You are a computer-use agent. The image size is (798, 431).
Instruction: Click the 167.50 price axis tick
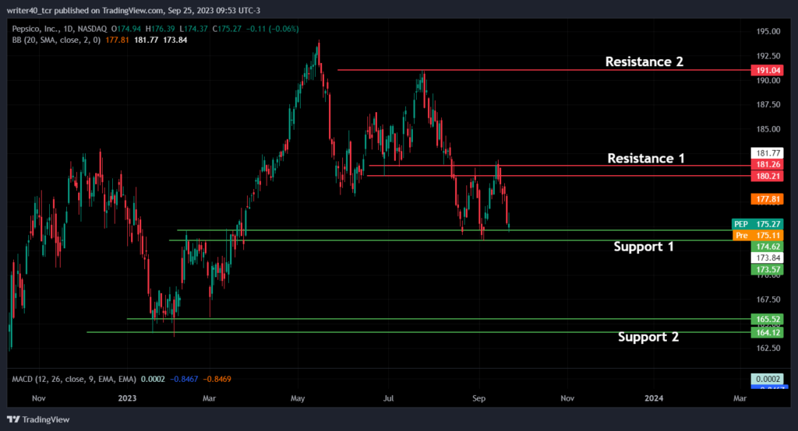pos(768,300)
